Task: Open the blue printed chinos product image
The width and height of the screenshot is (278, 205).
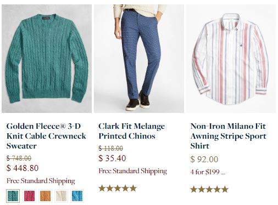Action: (x=139, y=59)
